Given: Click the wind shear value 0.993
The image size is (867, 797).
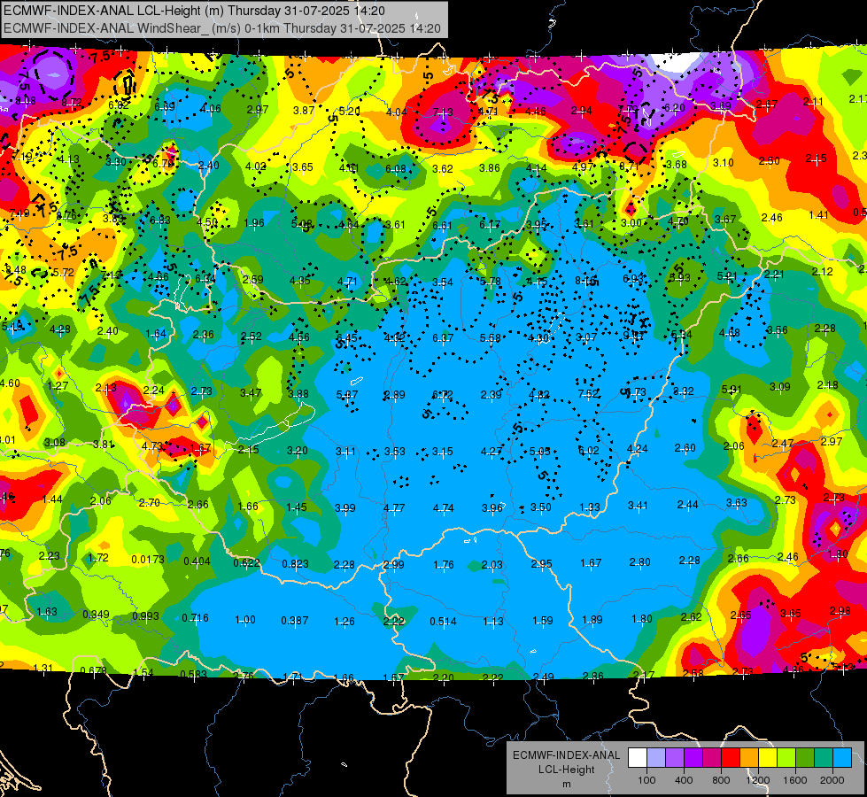Looking at the screenshot, I should click(x=146, y=615).
